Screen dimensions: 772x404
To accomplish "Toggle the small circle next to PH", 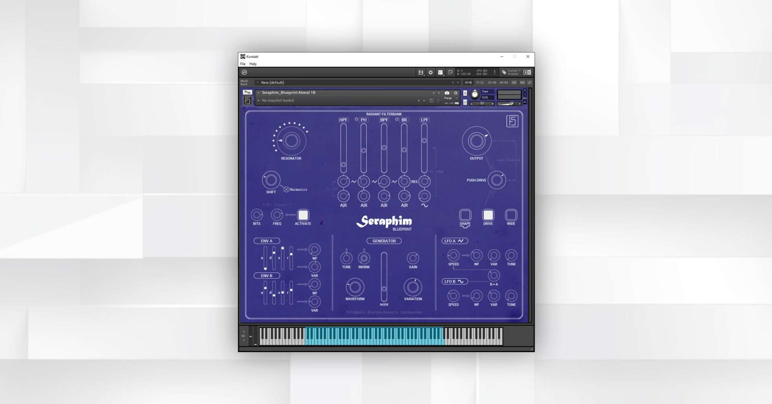I will [356, 119].
